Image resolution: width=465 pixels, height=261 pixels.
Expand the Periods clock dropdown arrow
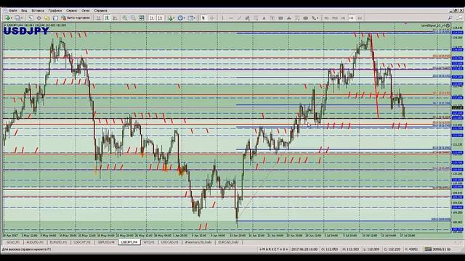pyautogui.click(x=184, y=18)
